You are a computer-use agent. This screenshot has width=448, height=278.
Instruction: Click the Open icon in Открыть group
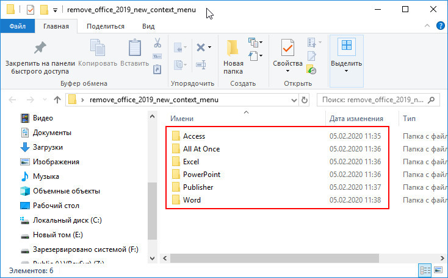point(311,43)
